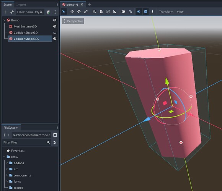Open the Transform menu
This screenshot has width=222, height=191.
coord(166,12)
